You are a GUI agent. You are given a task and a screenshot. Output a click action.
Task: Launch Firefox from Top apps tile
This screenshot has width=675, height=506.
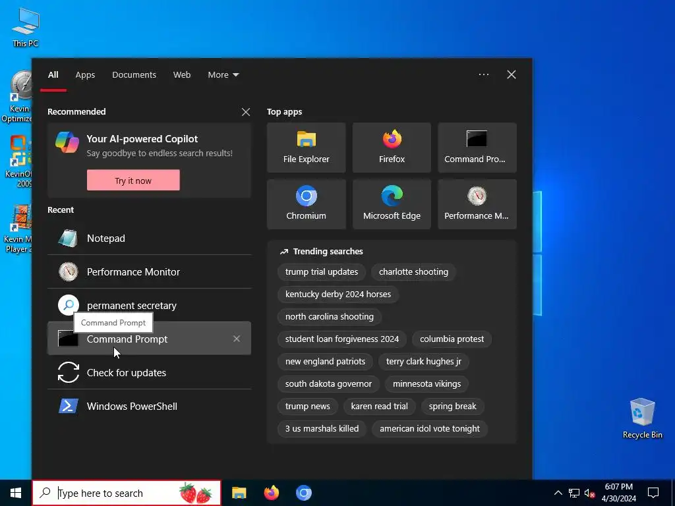pyautogui.click(x=392, y=148)
